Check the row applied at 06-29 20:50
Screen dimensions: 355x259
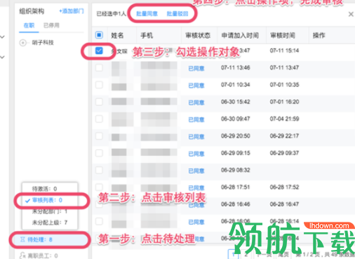click(x=99, y=136)
